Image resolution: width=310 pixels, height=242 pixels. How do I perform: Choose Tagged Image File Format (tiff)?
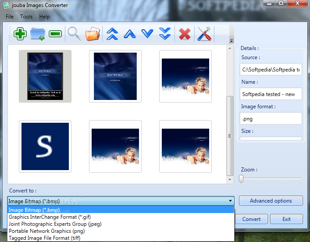pyautogui.click(x=121, y=238)
